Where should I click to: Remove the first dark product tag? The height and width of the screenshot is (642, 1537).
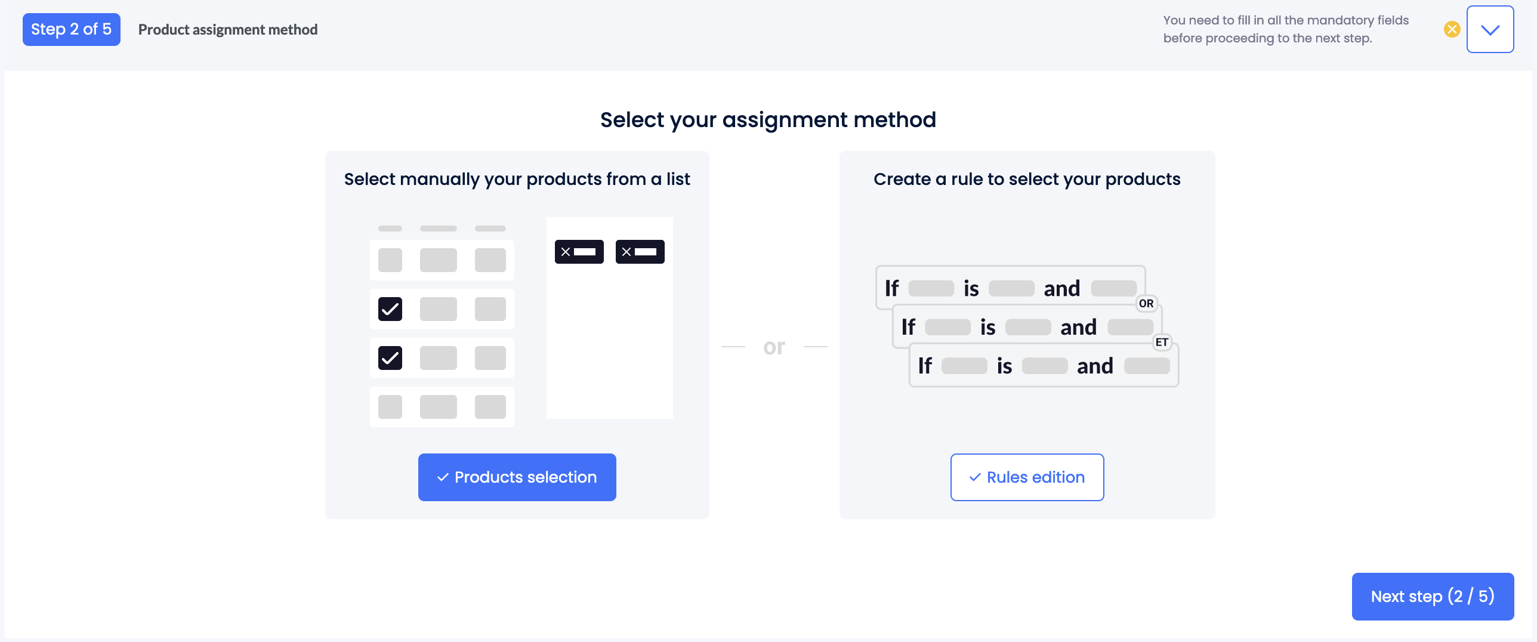pyautogui.click(x=566, y=251)
